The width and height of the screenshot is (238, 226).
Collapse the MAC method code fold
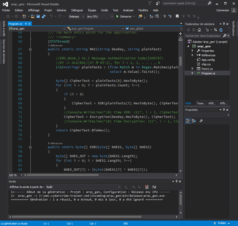coord(30,49)
